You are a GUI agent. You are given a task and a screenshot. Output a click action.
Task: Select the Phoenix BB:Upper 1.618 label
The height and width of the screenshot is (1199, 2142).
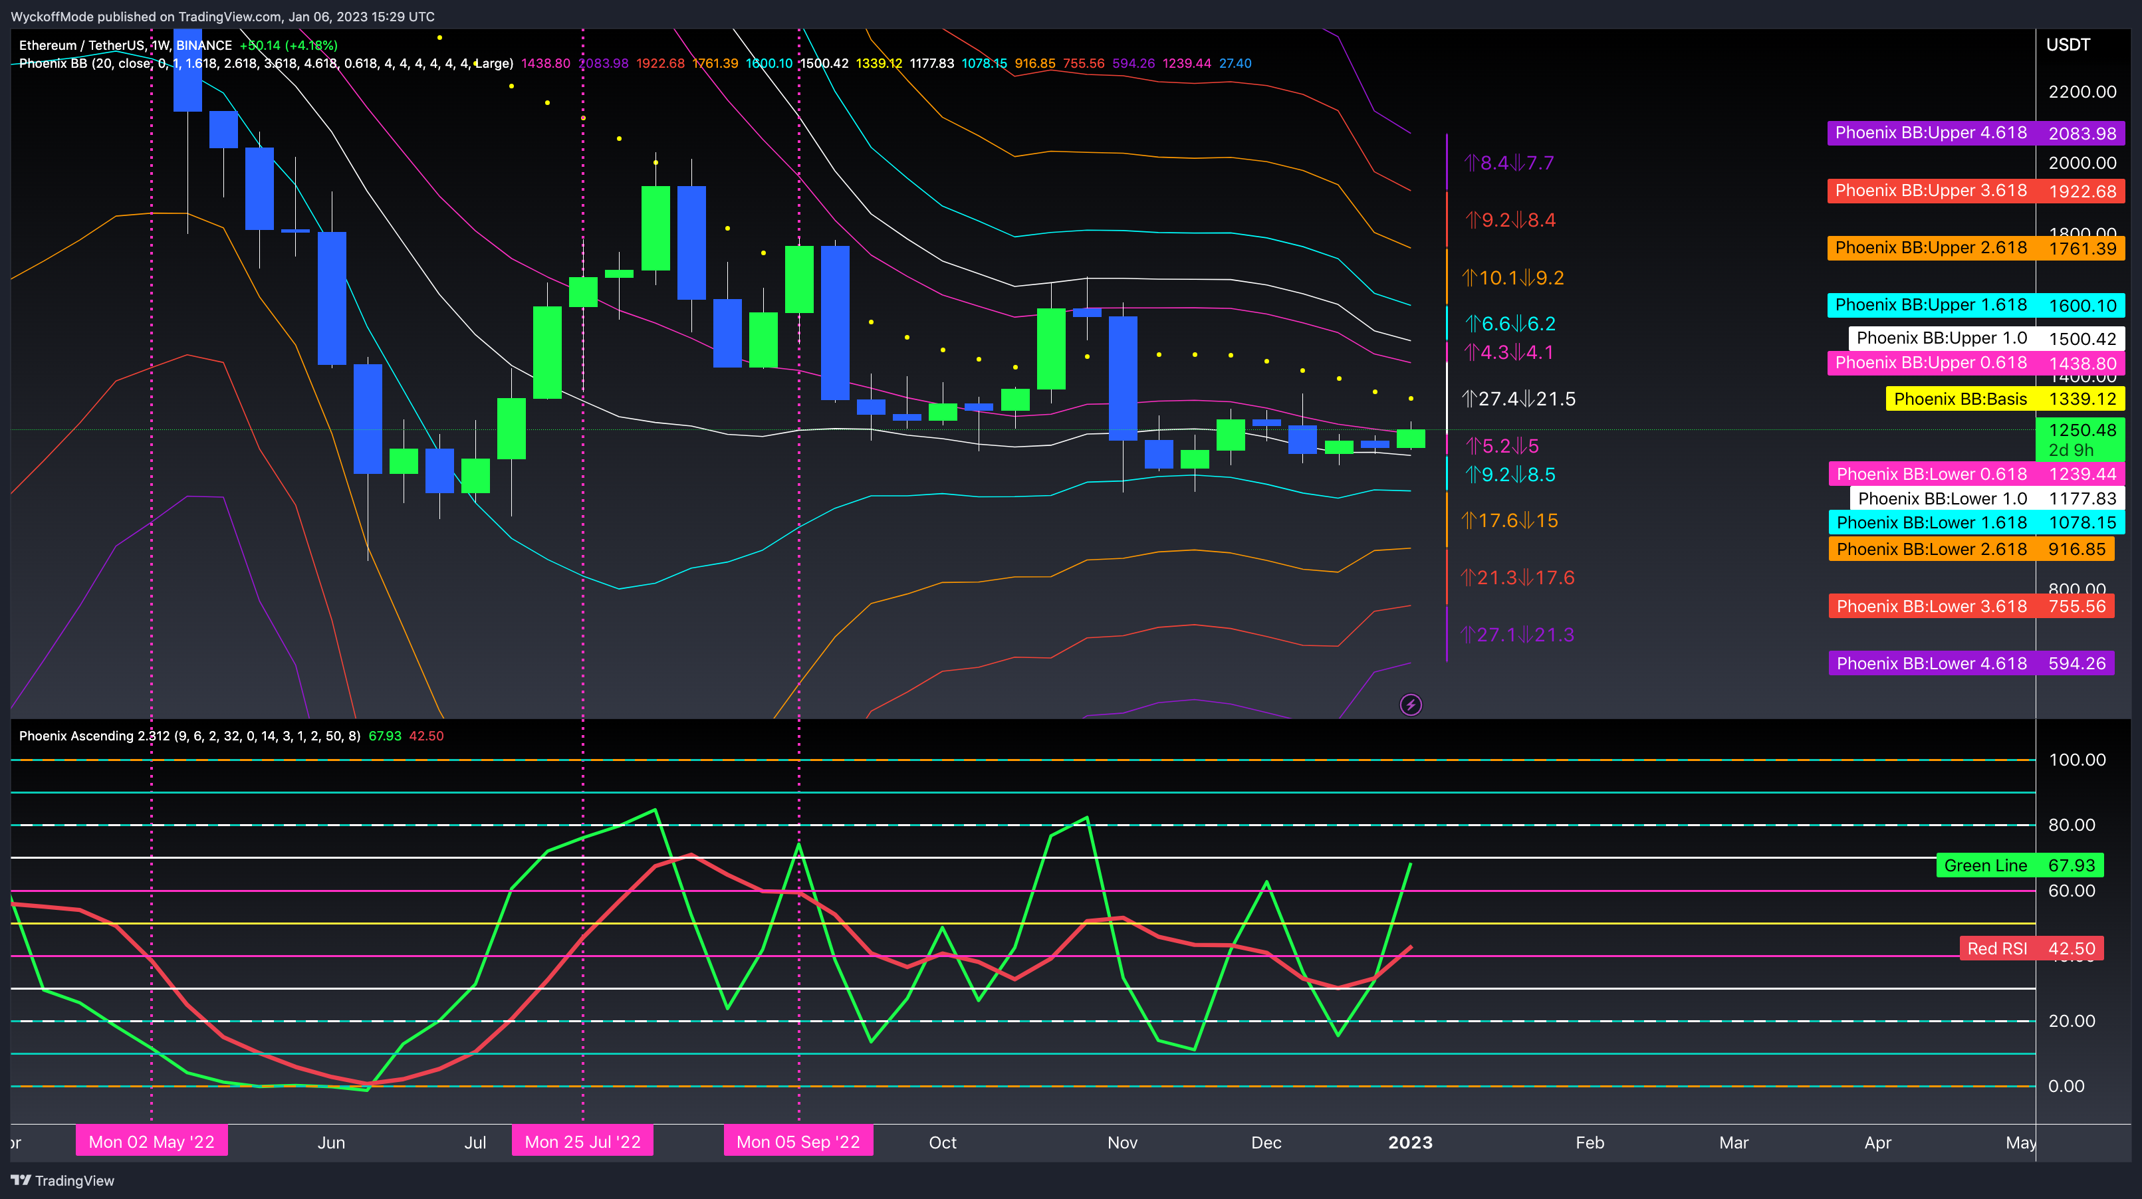1976,305
